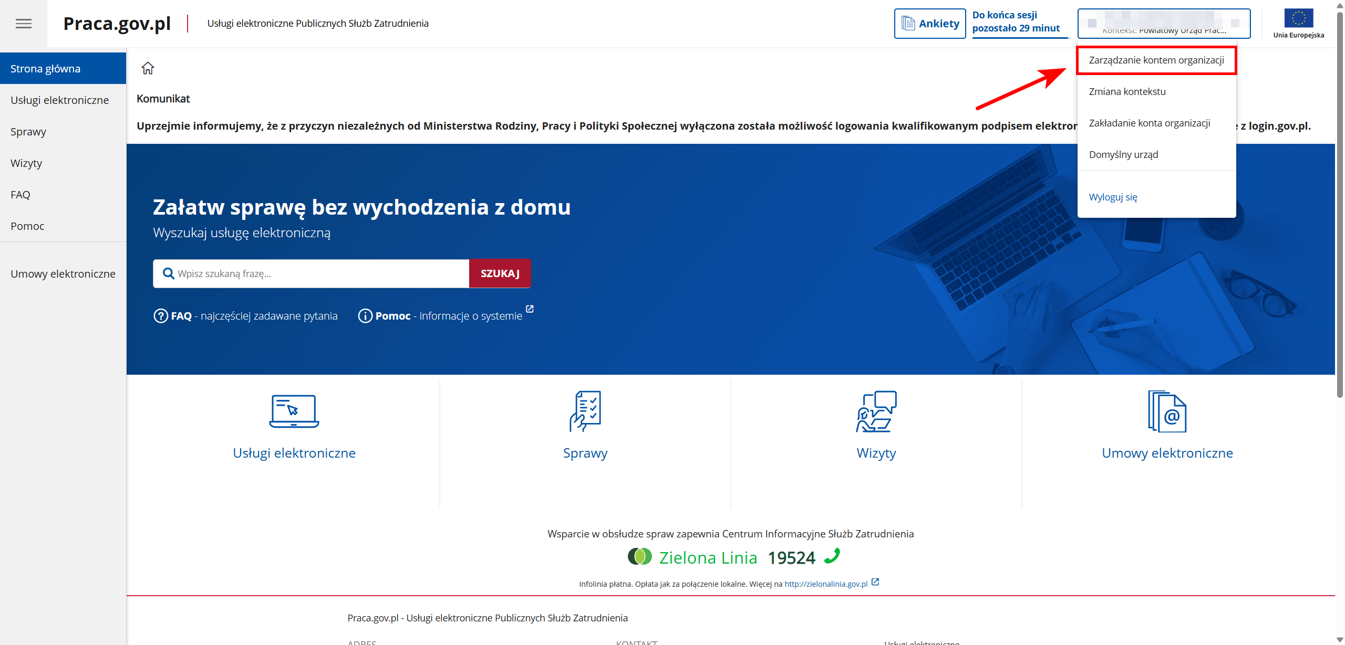Click the red SZUKAJ button
The height and width of the screenshot is (645, 1345).
[x=500, y=273]
